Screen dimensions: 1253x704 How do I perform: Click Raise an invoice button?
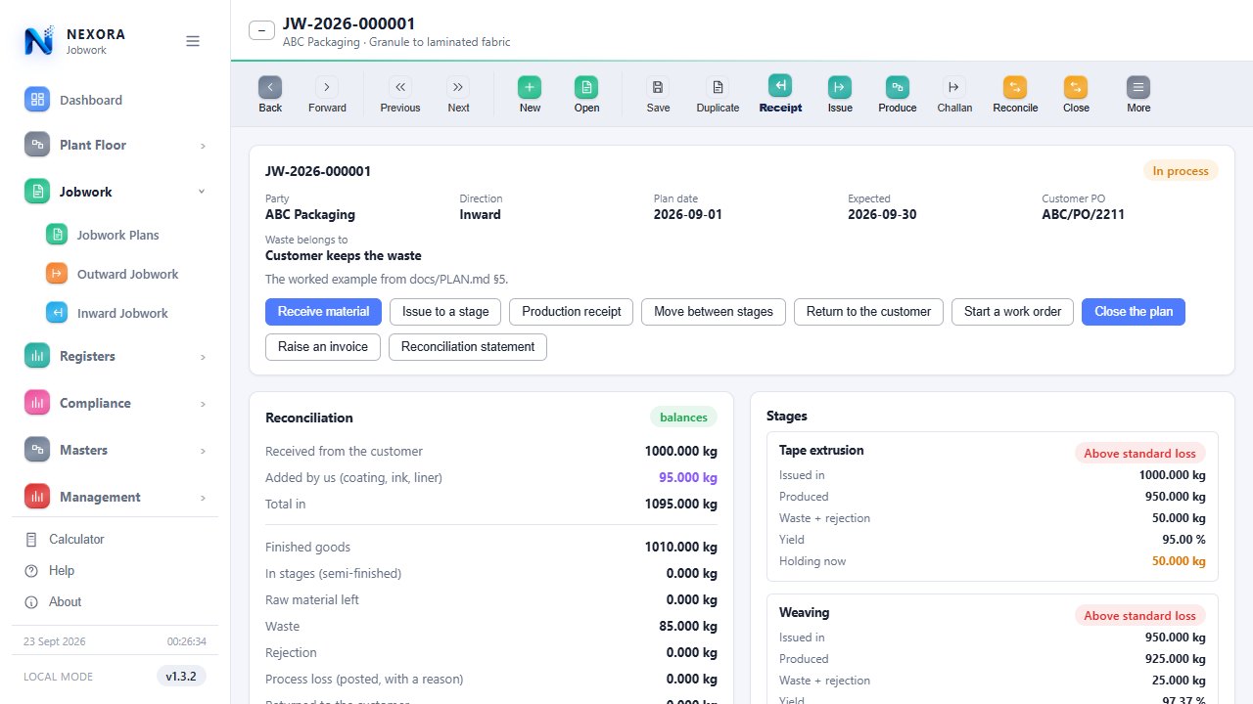323,347
